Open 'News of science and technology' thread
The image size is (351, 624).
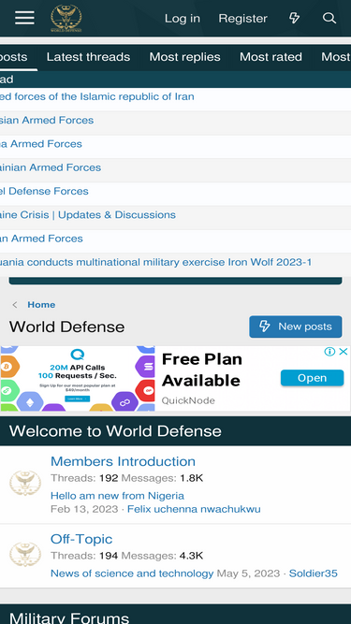pos(132,573)
